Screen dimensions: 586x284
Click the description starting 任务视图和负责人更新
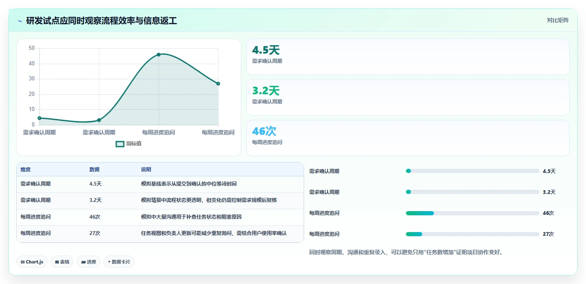coord(214,233)
